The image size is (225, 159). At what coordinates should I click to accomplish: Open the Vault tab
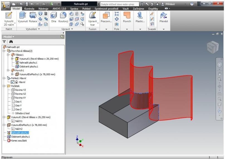tap(126, 9)
